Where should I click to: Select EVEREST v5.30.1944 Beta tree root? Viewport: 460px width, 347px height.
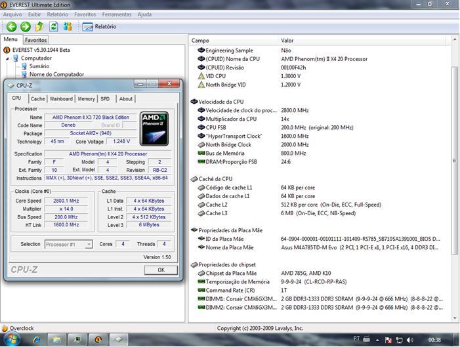pyautogui.click(x=41, y=50)
